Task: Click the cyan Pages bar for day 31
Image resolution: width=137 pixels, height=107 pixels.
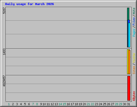Action: click(129, 35)
